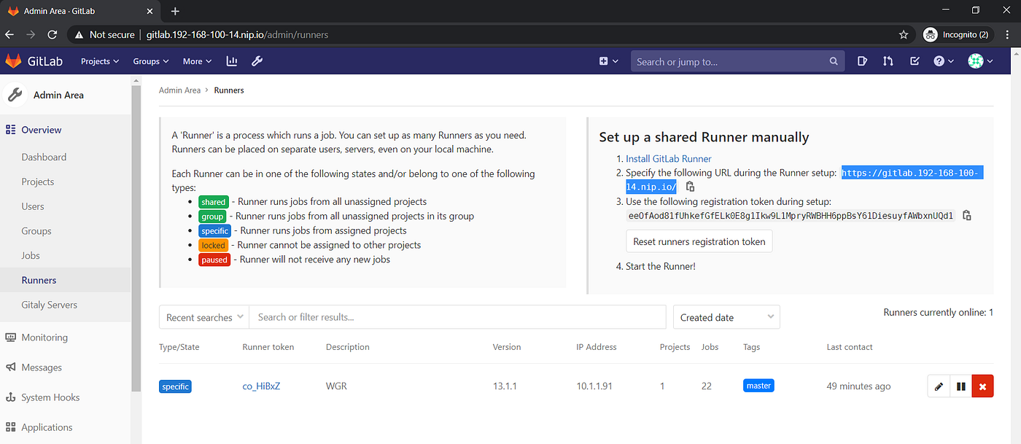Follow the Install GitLab Runner link
This screenshot has height=444, width=1021.
coord(668,159)
